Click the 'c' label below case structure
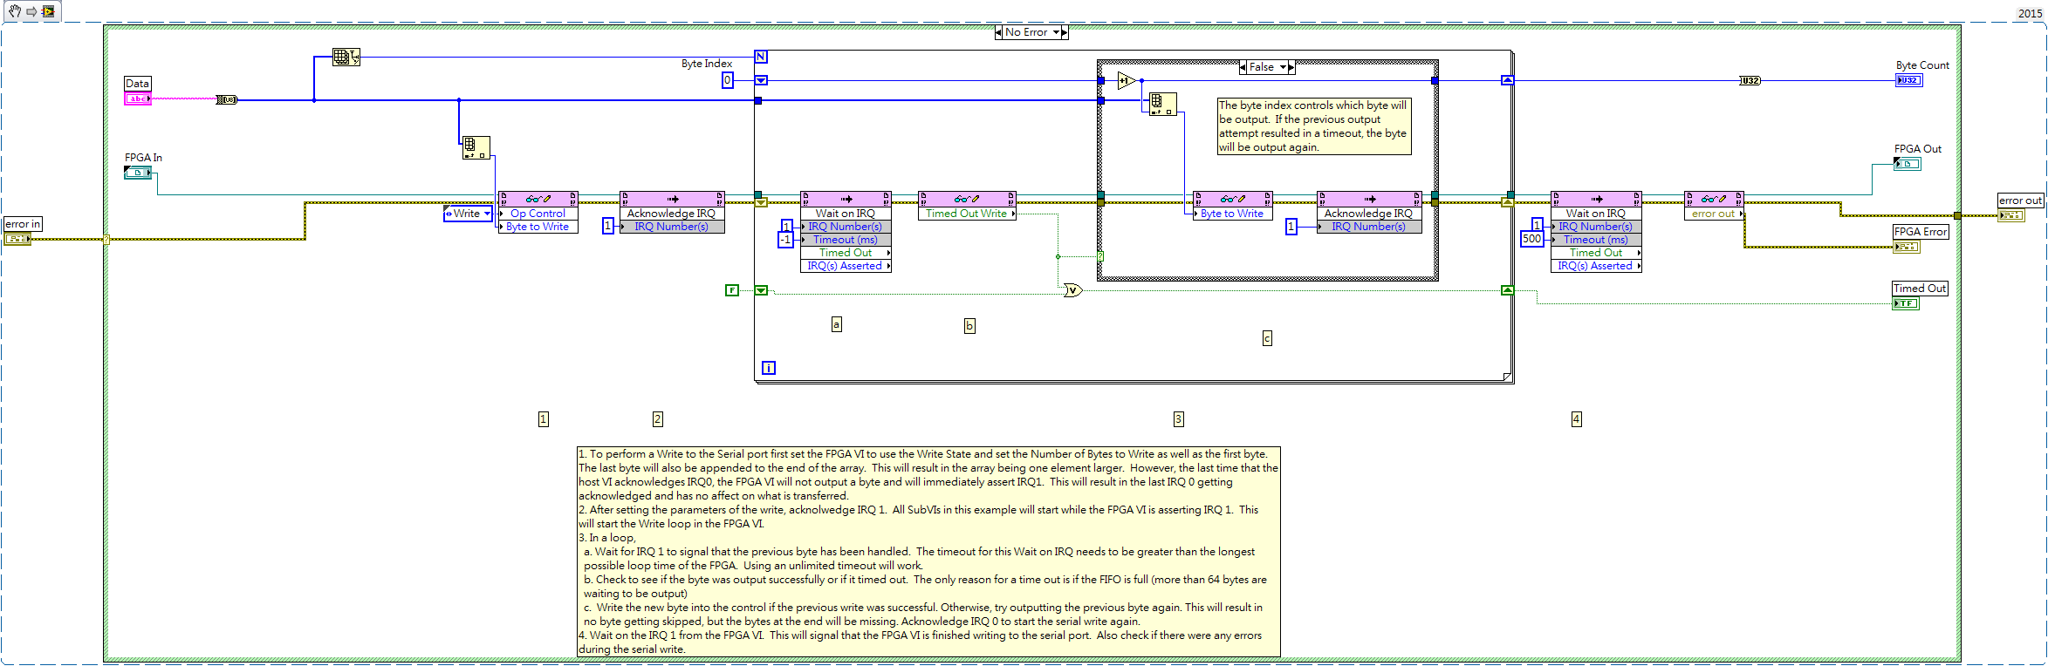This screenshot has width=2048, height=666. tap(1267, 338)
